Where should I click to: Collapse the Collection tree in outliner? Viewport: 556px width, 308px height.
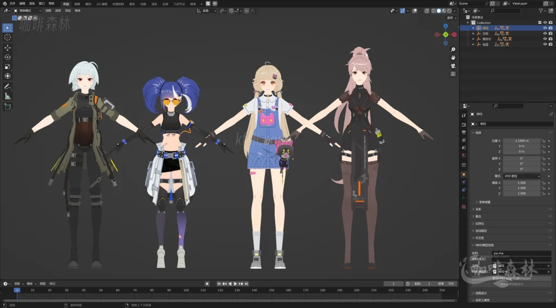(467, 23)
